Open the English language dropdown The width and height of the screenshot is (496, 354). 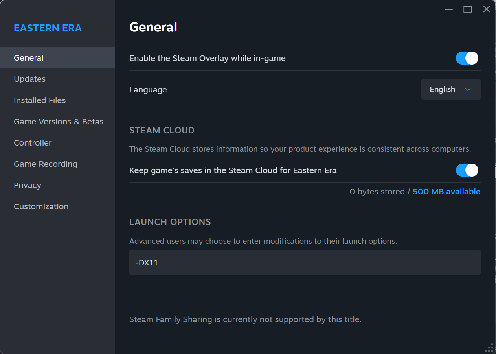(x=450, y=90)
